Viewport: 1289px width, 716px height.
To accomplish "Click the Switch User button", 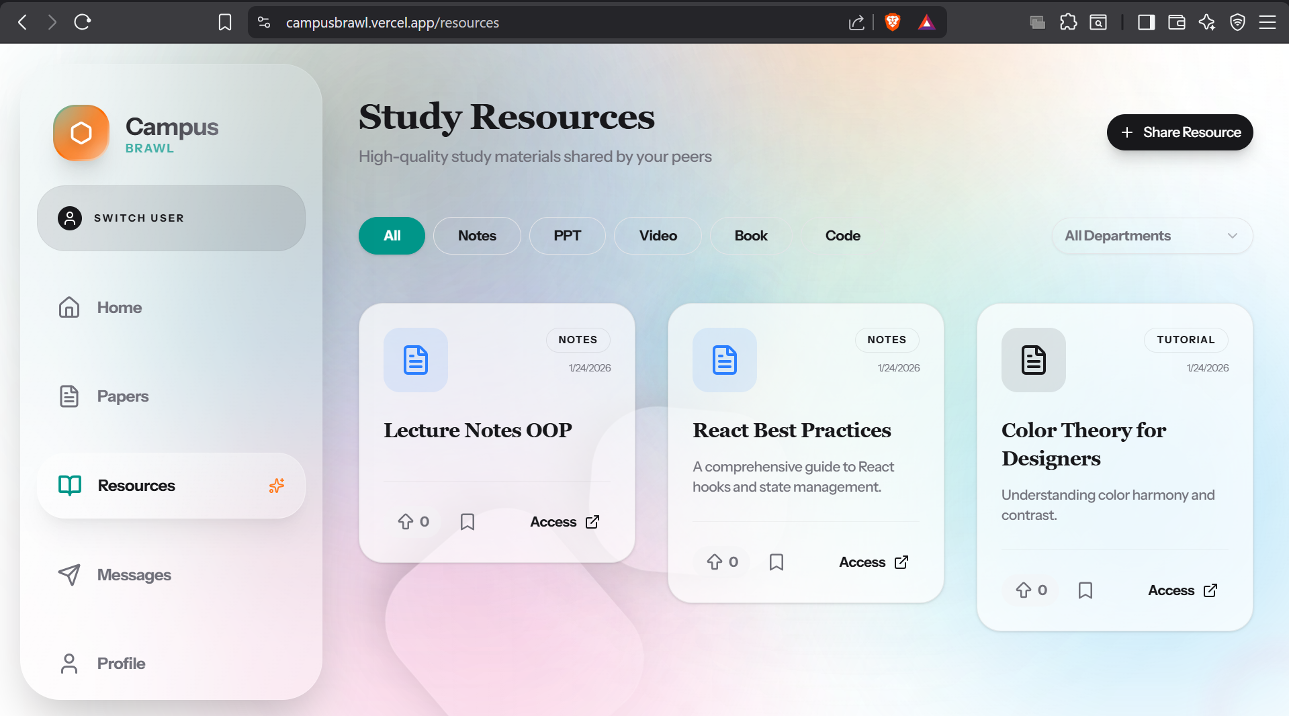I will 171,218.
